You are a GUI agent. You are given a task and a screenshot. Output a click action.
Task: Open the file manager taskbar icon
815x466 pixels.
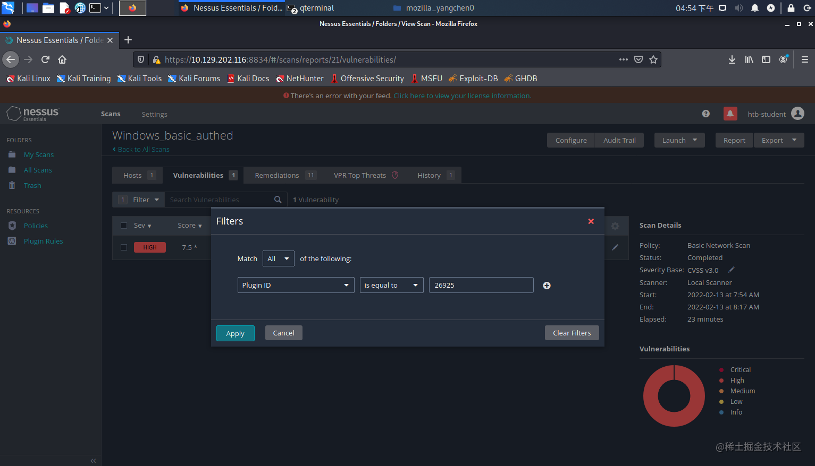click(48, 8)
